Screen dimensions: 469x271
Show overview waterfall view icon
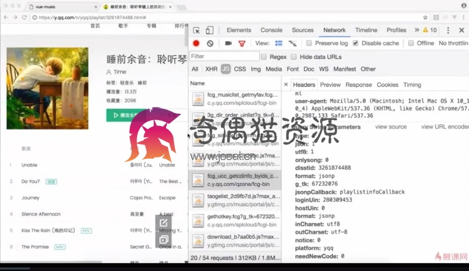coord(292,43)
